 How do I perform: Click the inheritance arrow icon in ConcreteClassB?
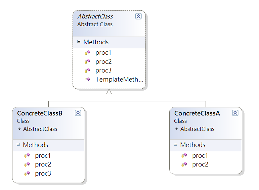[19, 129]
